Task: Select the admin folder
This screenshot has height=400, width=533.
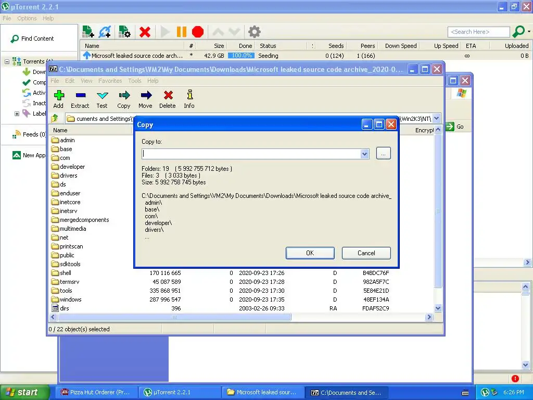Action: point(63,140)
